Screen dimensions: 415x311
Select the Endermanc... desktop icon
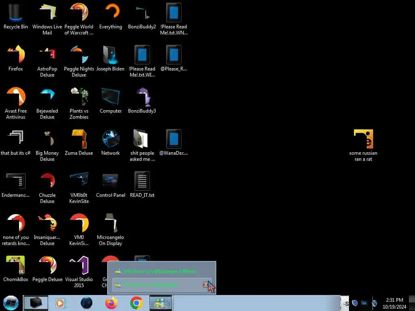(16, 185)
